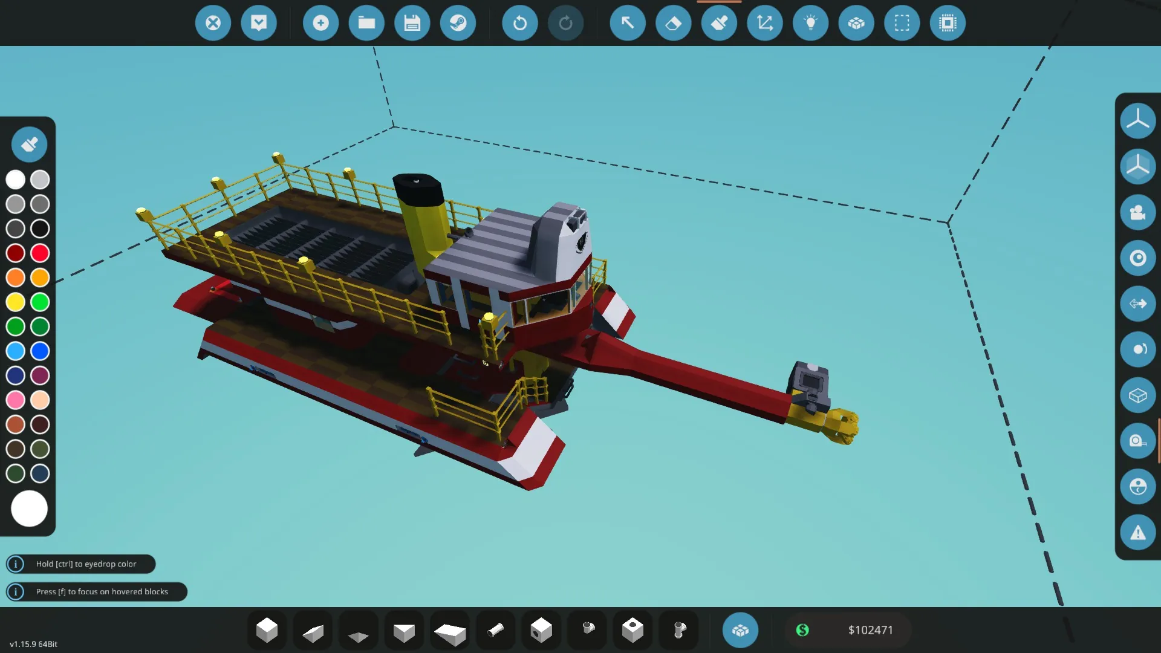Click the undo arrow button
Screen dimensions: 1161x653
coord(519,23)
